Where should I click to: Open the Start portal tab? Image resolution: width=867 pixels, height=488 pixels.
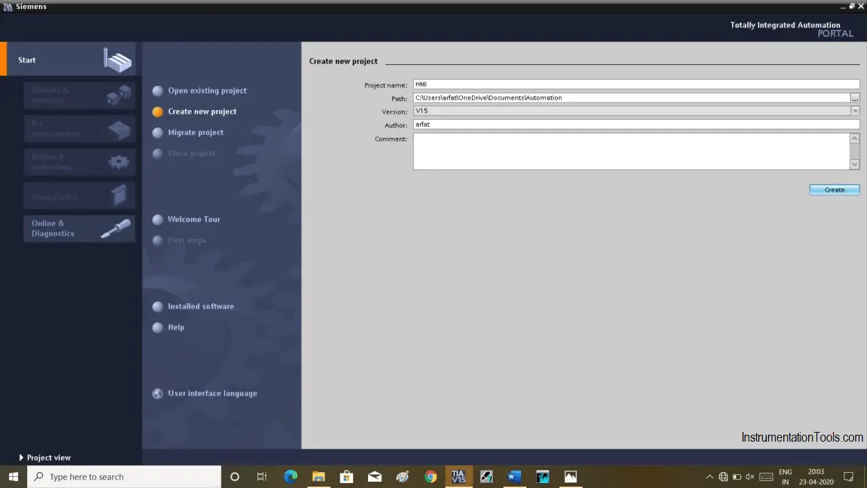71,60
